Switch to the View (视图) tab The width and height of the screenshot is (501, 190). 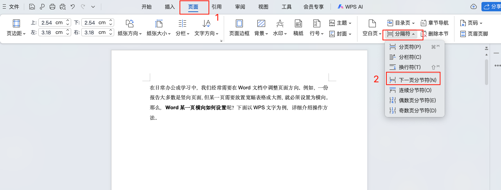tap(263, 7)
